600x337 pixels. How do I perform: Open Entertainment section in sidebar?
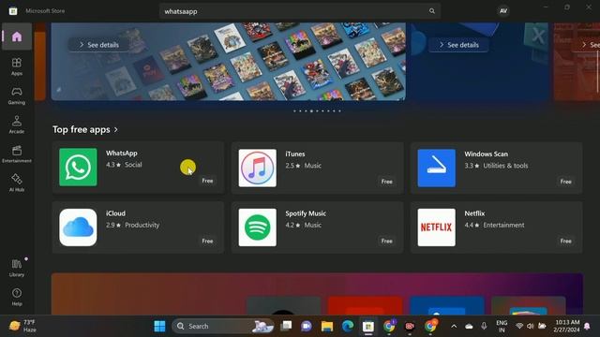pyautogui.click(x=17, y=154)
